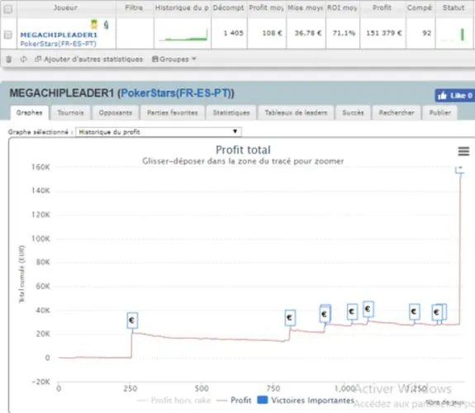The image size is (475, 413).
Task: Click Ajouter d'autres statistiques
Action: pos(88,59)
